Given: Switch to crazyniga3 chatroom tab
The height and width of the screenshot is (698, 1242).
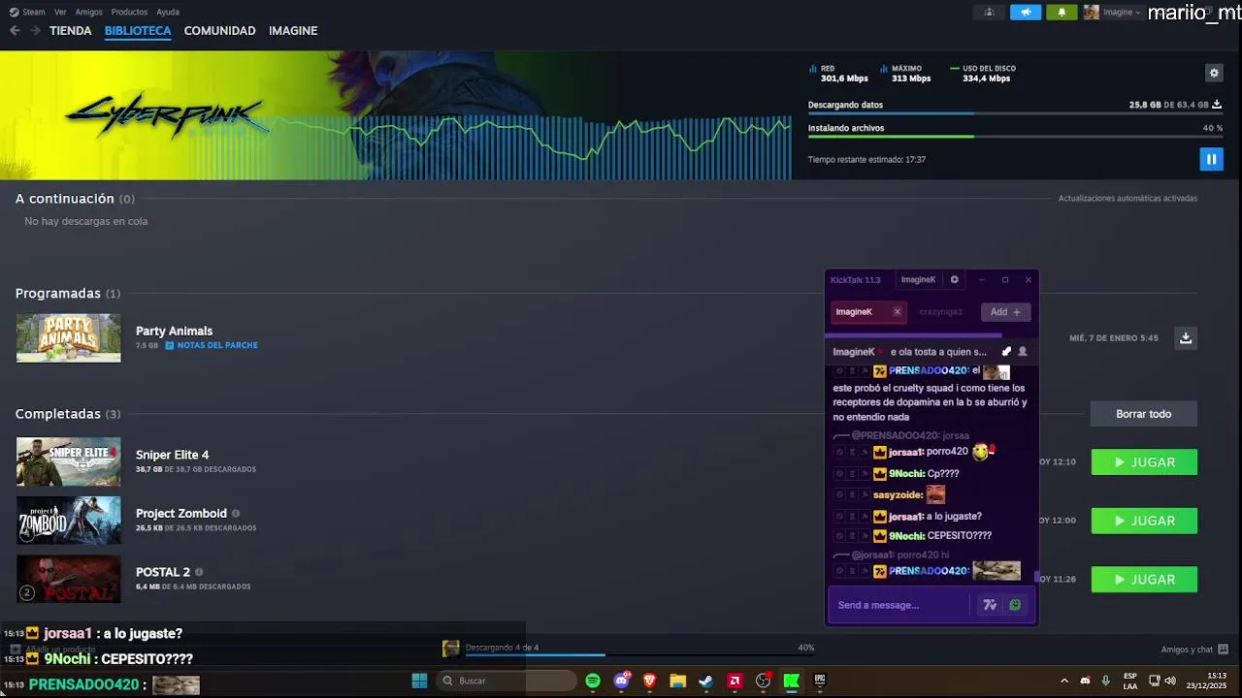Looking at the screenshot, I should tap(940, 312).
